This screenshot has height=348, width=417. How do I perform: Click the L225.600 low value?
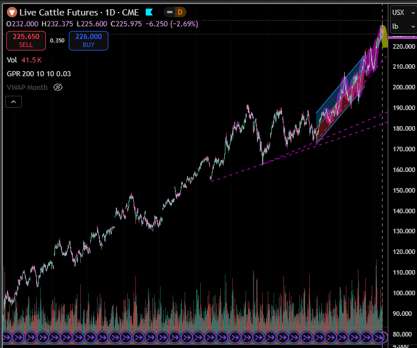click(92, 24)
